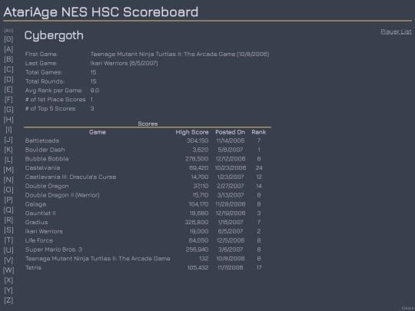Click the Battletoads score 304,150

(198, 141)
